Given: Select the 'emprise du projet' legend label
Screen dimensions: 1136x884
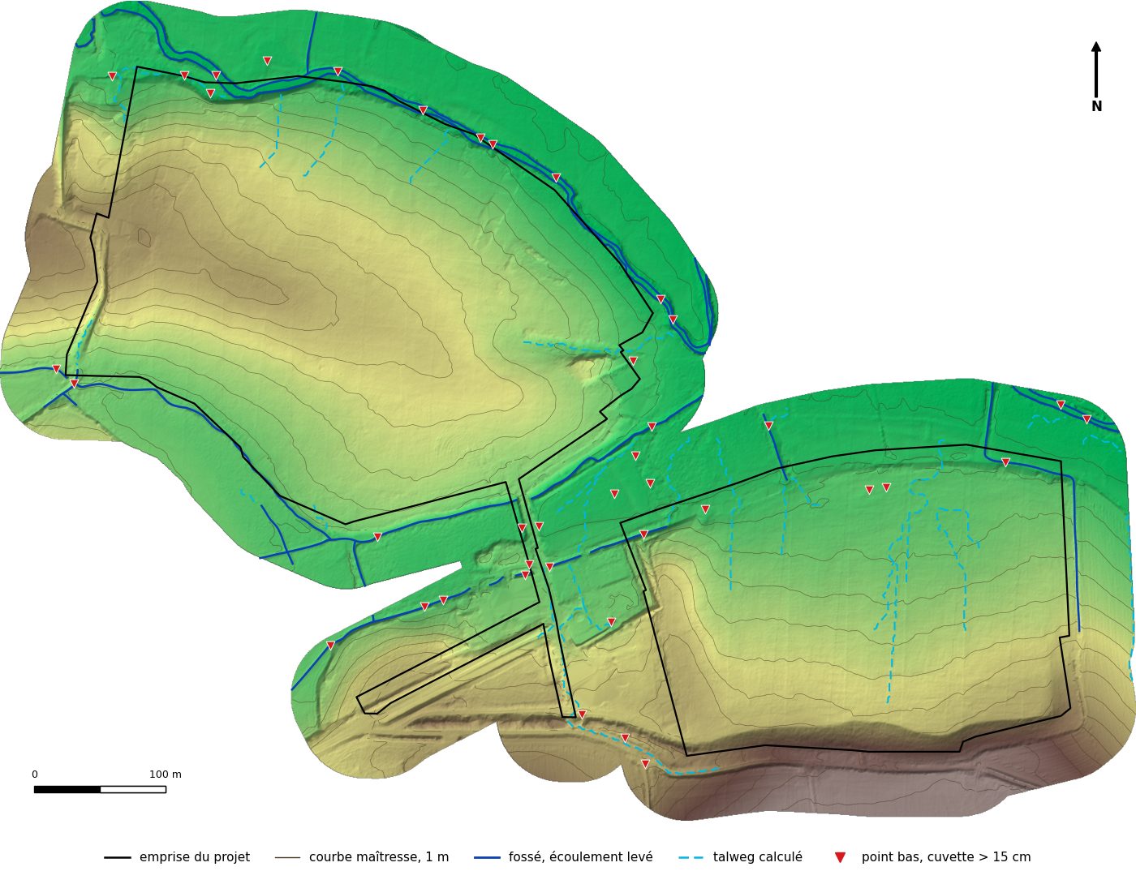Looking at the screenshot, I should (x=195, y=857).
